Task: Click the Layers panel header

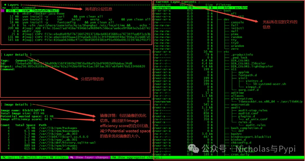Action: coord(13,5)
